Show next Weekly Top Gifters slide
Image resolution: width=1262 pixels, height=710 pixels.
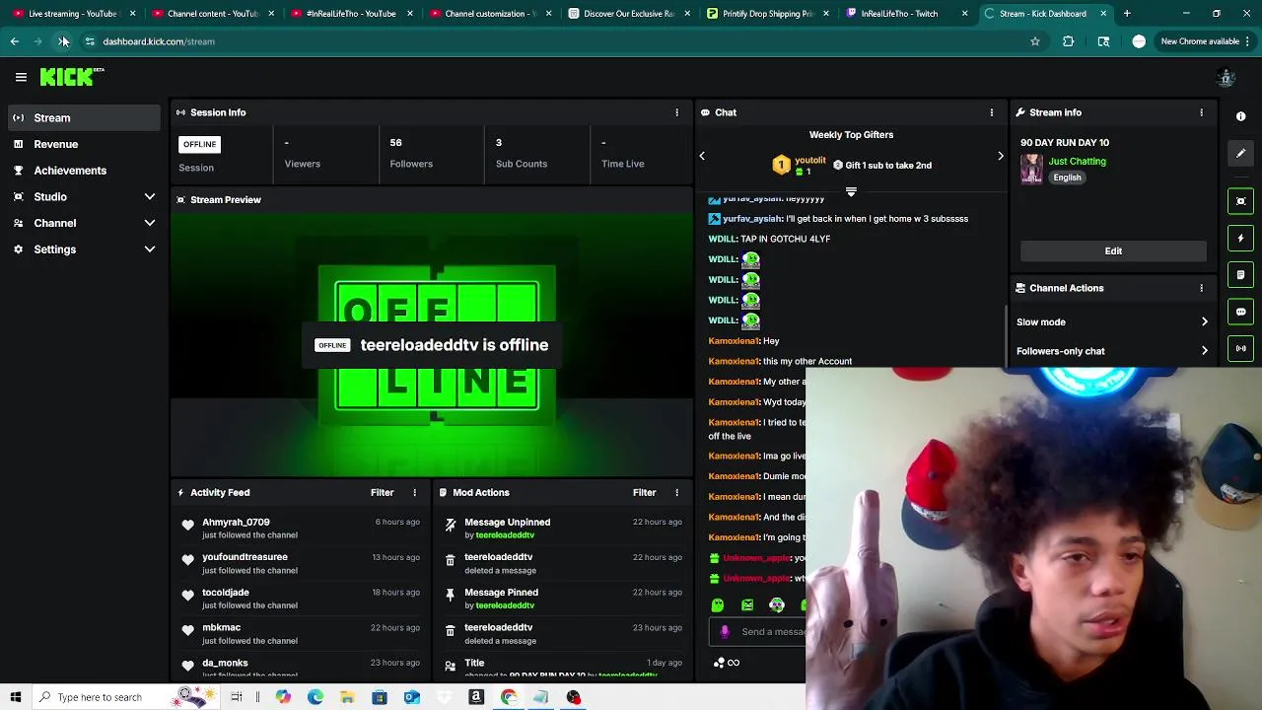click(1000, 156)
